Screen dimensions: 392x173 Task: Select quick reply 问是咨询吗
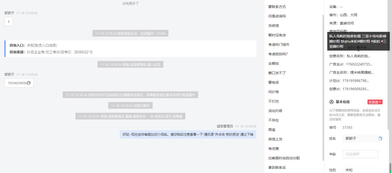[277, 16]
